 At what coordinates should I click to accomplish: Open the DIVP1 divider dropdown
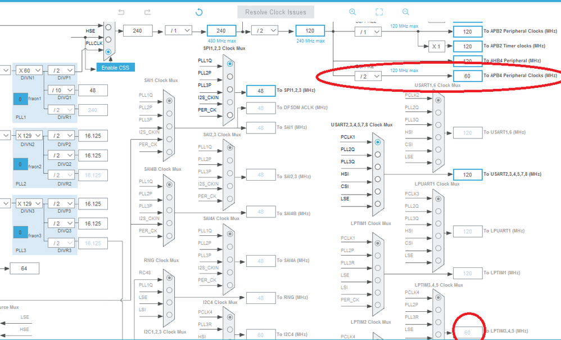pyautogui.click(x=61, y=70)
